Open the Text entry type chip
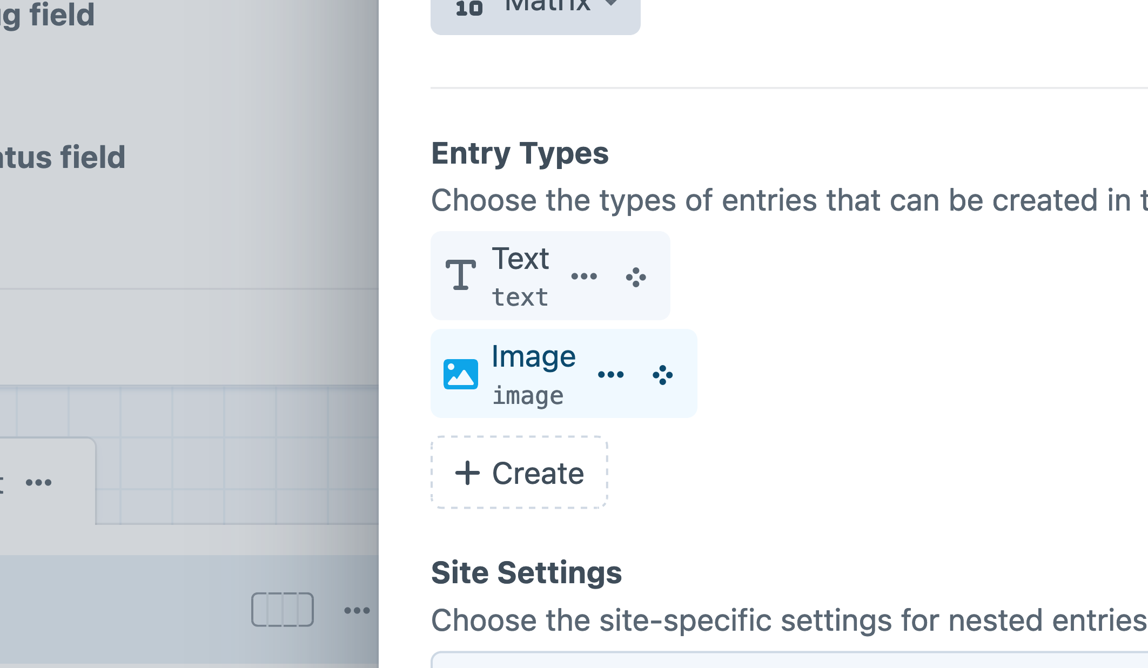The image size is (1148, 668). tap(520, 259)
